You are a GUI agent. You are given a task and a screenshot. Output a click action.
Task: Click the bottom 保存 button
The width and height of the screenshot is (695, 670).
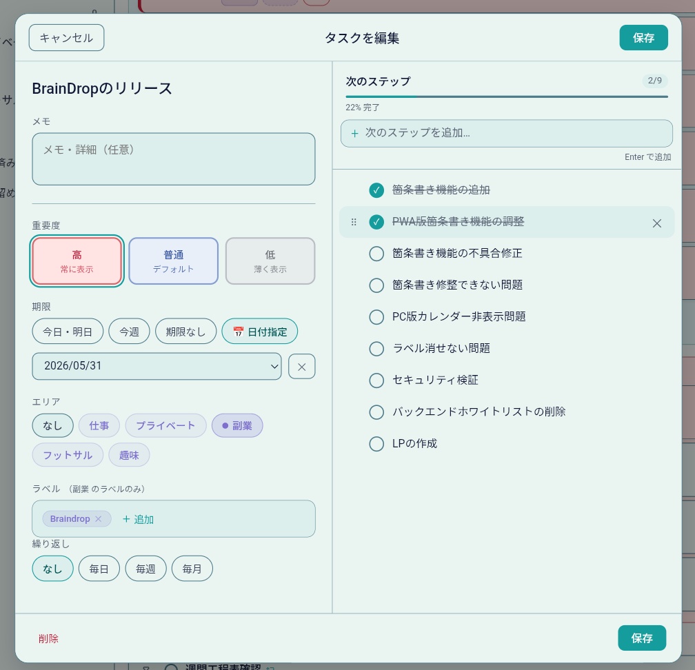[x=642, y=638]
